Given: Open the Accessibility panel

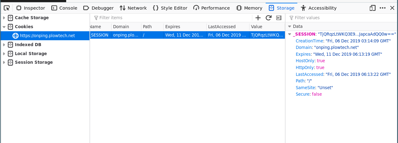Looking at the screenshot, I should coord(318,8).
